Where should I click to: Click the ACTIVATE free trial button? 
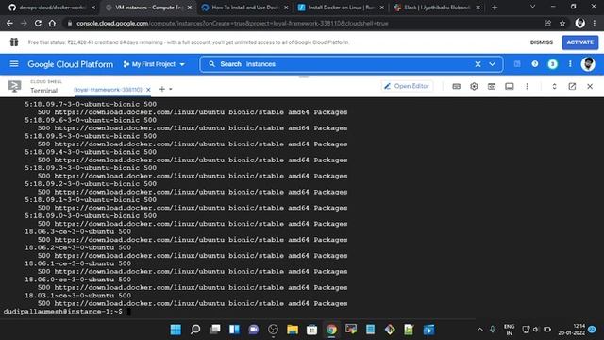(580, 42)
